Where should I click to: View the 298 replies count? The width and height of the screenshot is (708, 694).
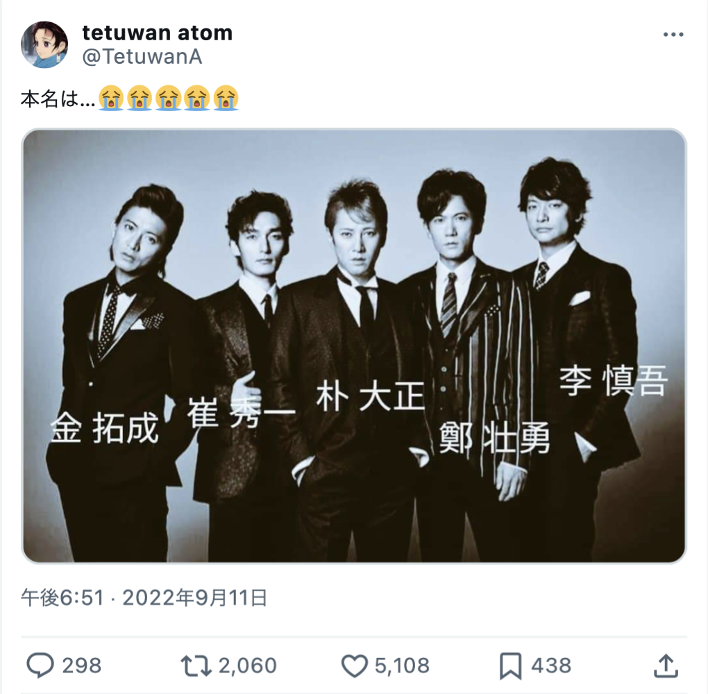pos(81,666)
